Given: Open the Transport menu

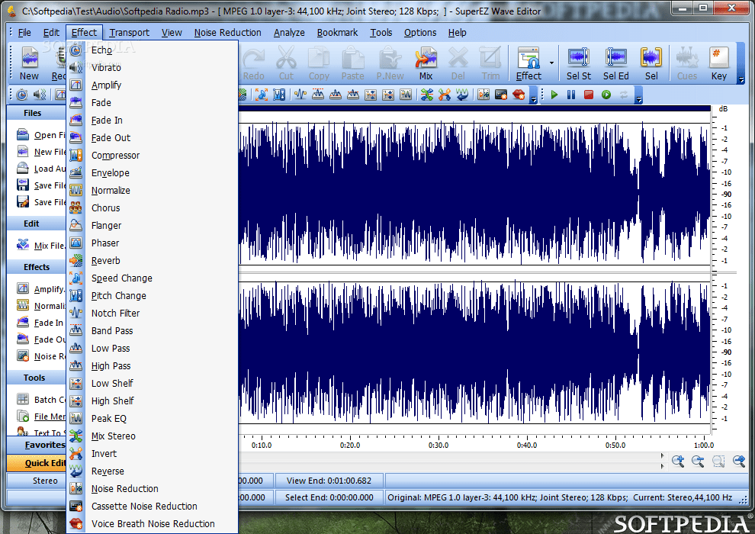Looking at the screenshot, I should (128, 32).
